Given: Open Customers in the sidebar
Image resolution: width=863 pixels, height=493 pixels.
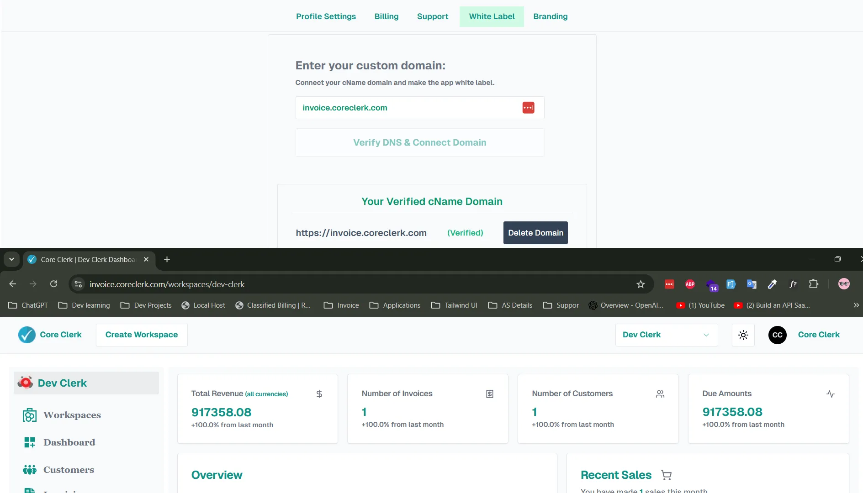Looking at the screenshot, I should (58, 470).
